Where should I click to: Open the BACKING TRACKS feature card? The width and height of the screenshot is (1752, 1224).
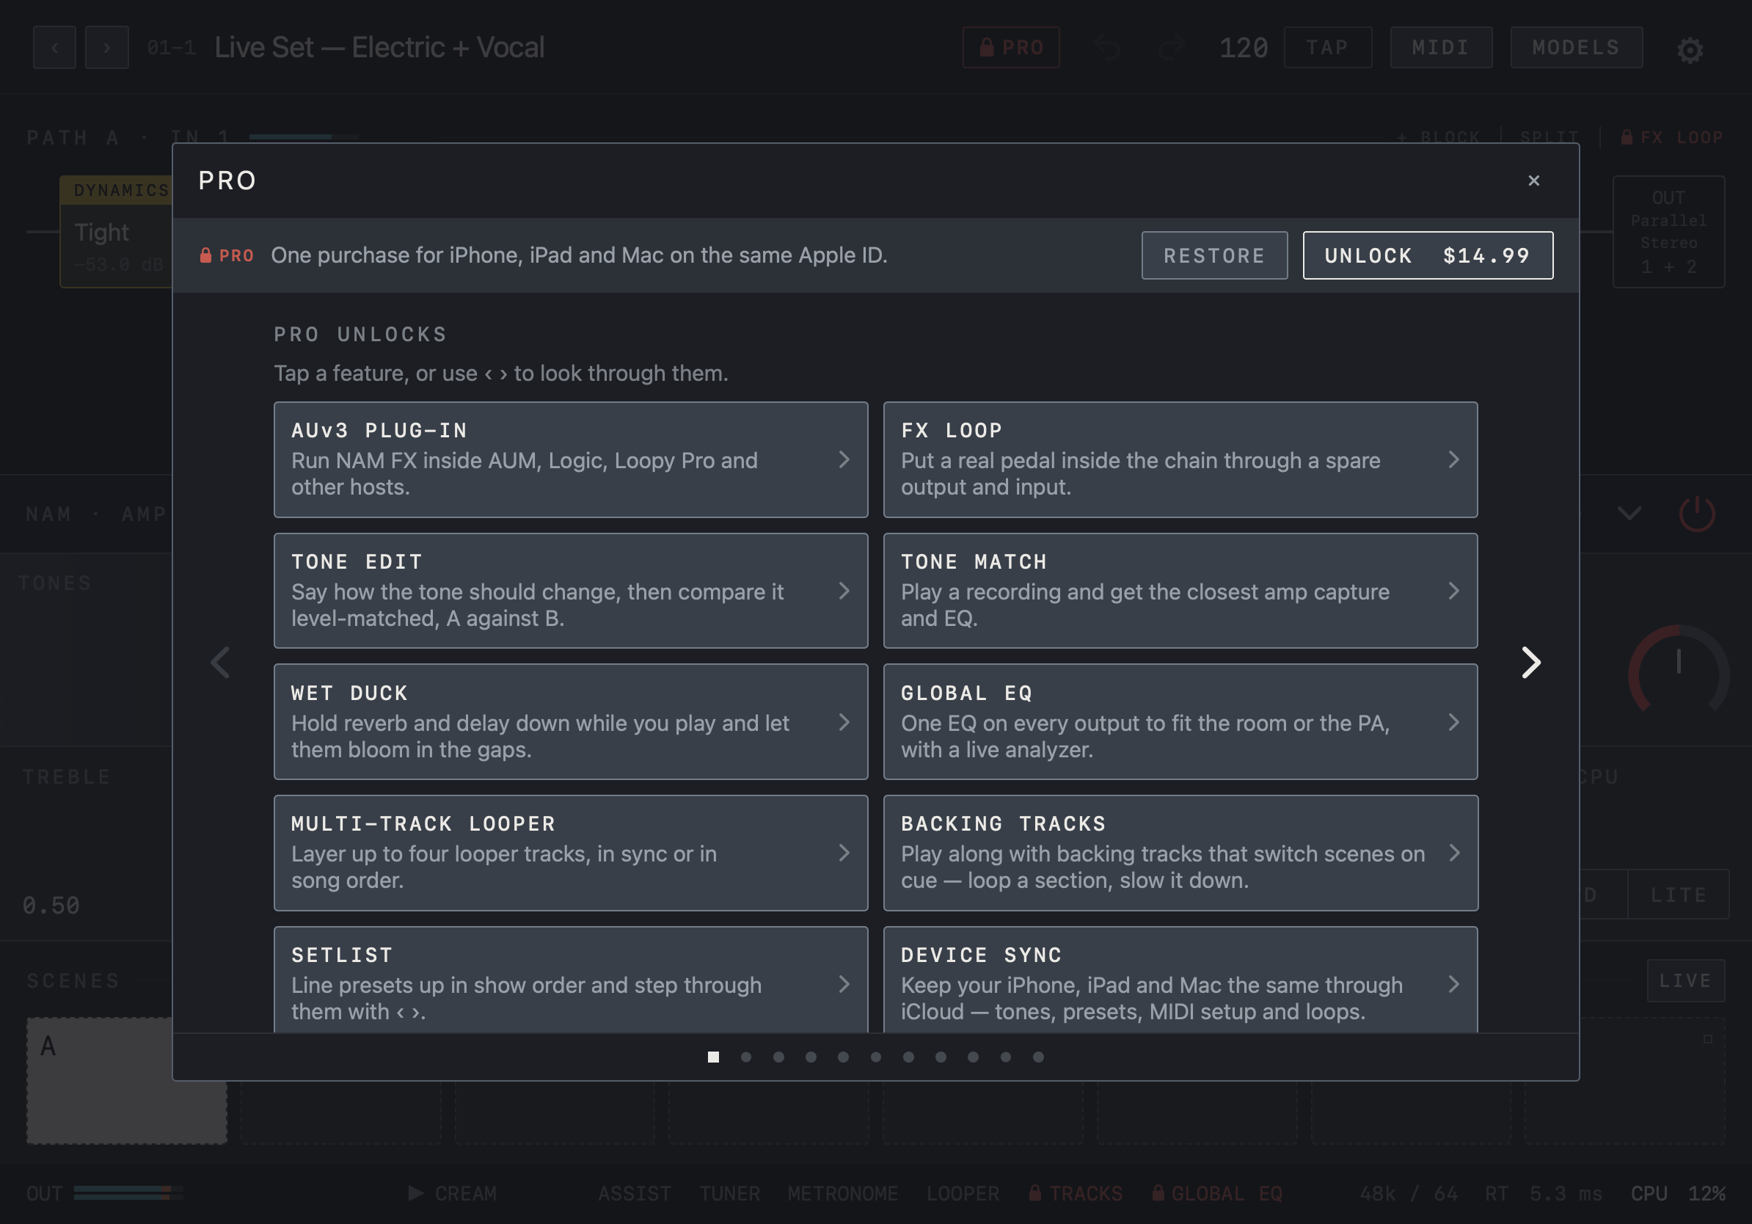1180,853
